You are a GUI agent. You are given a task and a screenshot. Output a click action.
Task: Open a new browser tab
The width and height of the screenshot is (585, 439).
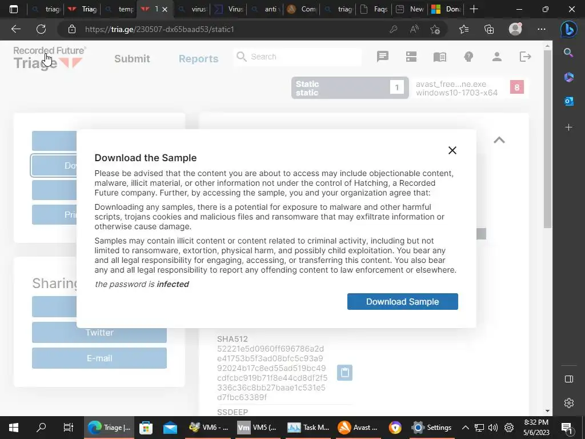[x=474, y=9]
